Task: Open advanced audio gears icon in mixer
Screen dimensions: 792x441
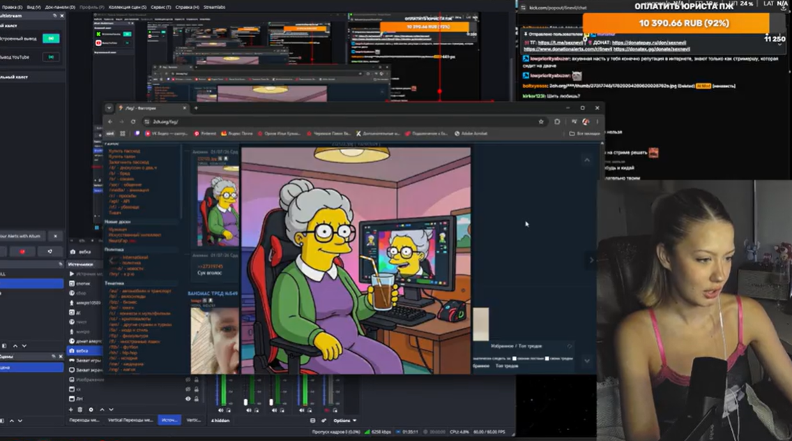Action: (323, 420)
